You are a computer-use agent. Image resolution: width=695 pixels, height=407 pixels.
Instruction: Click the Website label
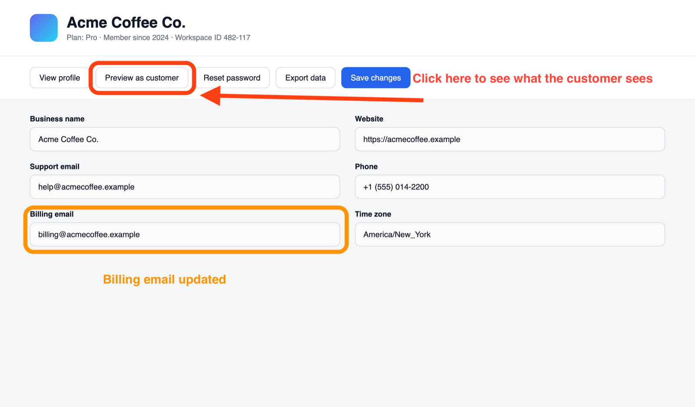[369, 119]
